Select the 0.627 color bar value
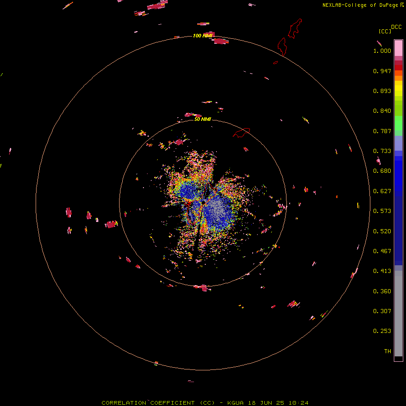Image resolution: width=406 pixels, height=406 pixels. (382, 191)
